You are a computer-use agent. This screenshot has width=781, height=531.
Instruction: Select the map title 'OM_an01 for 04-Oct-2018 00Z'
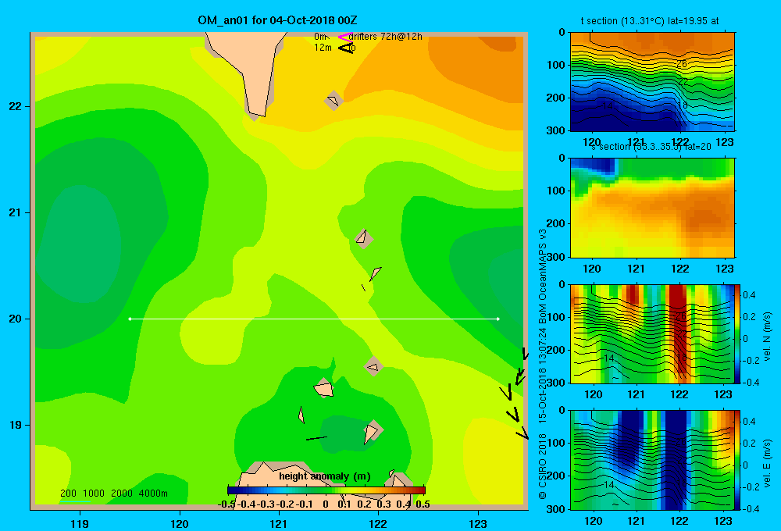tap(277, 20)
